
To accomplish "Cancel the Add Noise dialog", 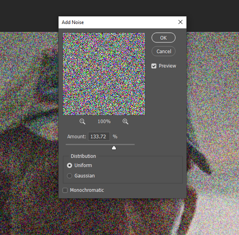I will point(163,51).
